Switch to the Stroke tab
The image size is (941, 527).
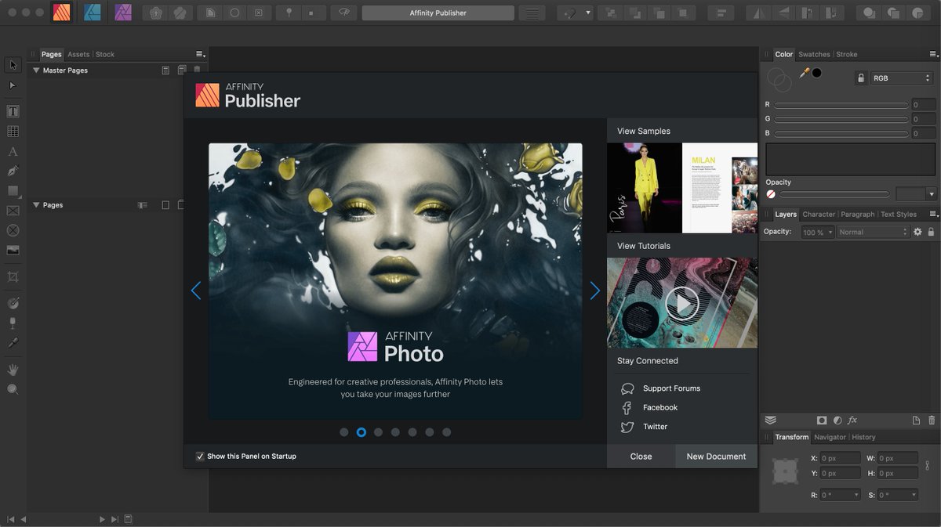[847, 54]
